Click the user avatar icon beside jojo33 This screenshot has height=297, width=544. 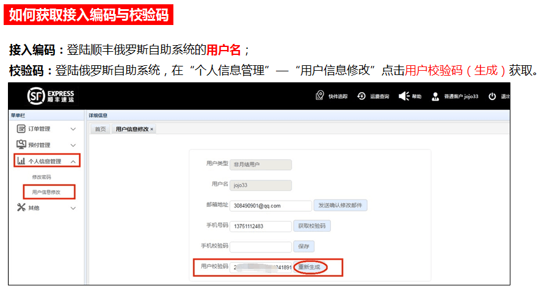[435, 96]
